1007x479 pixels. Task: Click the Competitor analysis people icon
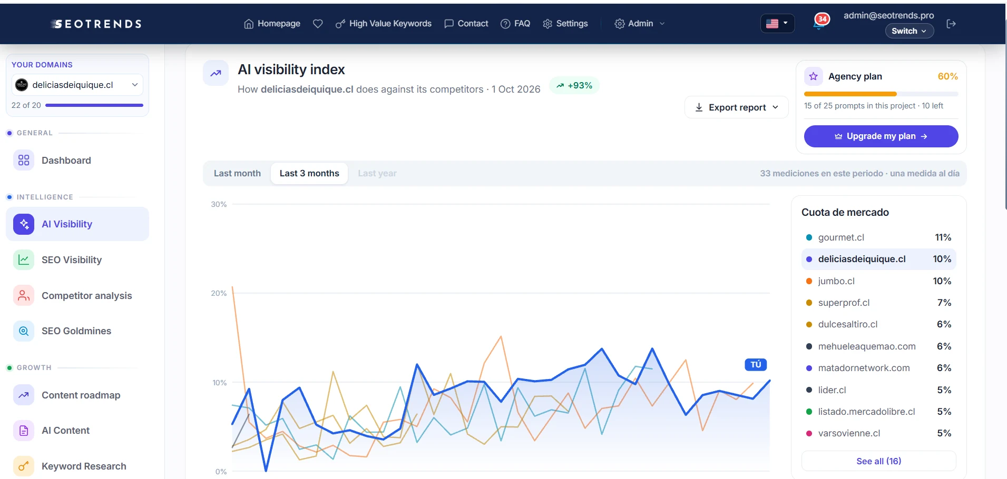click(24, 295)
